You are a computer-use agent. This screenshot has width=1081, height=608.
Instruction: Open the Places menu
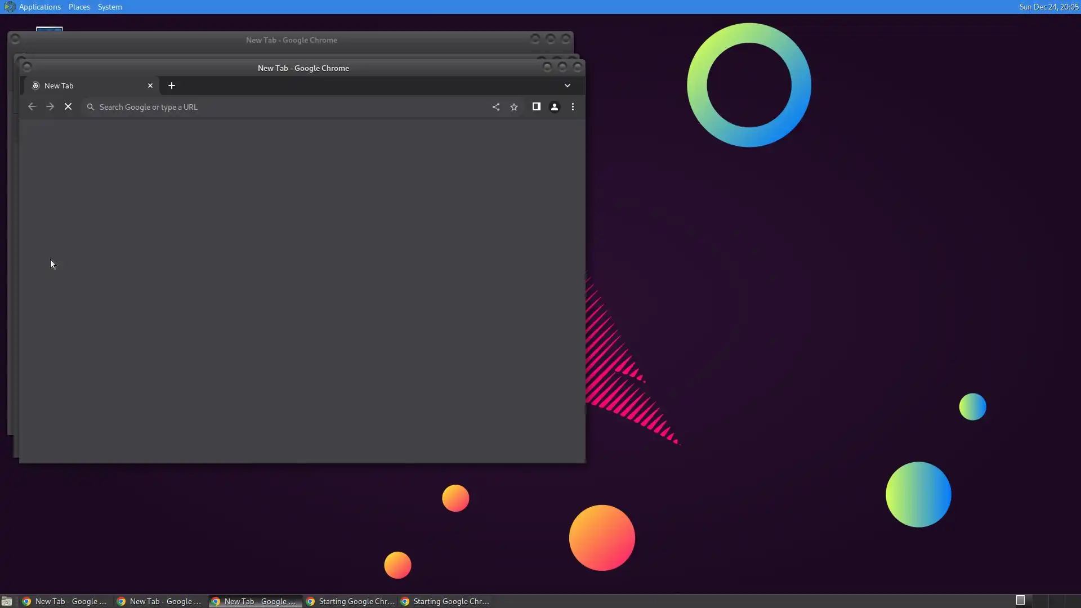click(79, 7)
